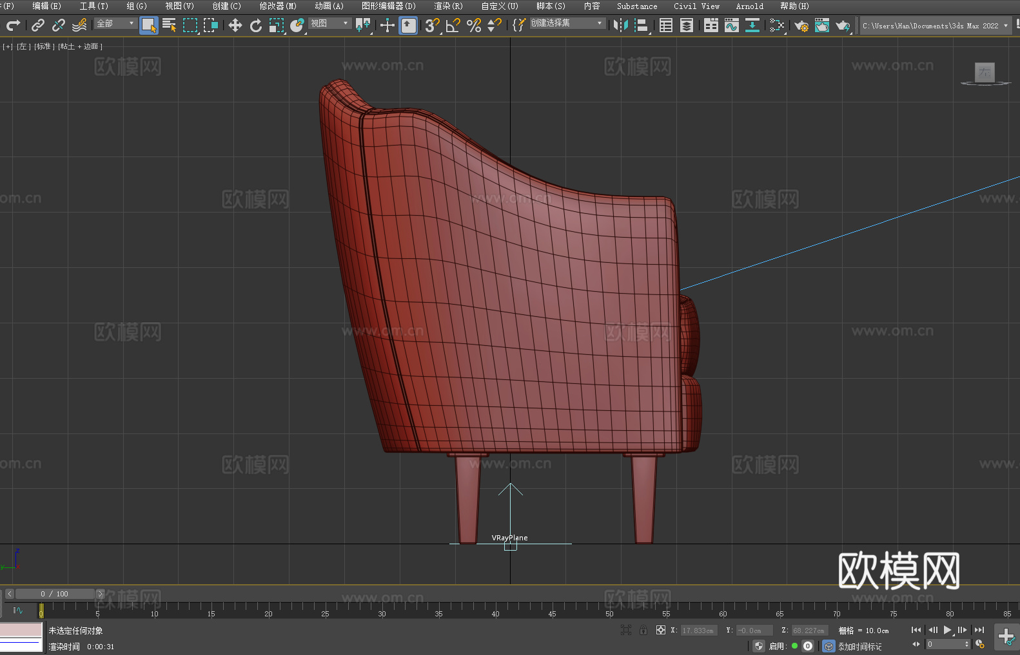Click Play Animation button

[x=948, y=630]
